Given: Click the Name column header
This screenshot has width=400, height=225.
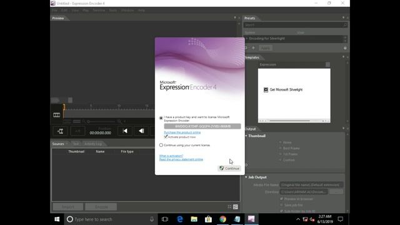Looking at the screenshot, I should tap(100, 151).
